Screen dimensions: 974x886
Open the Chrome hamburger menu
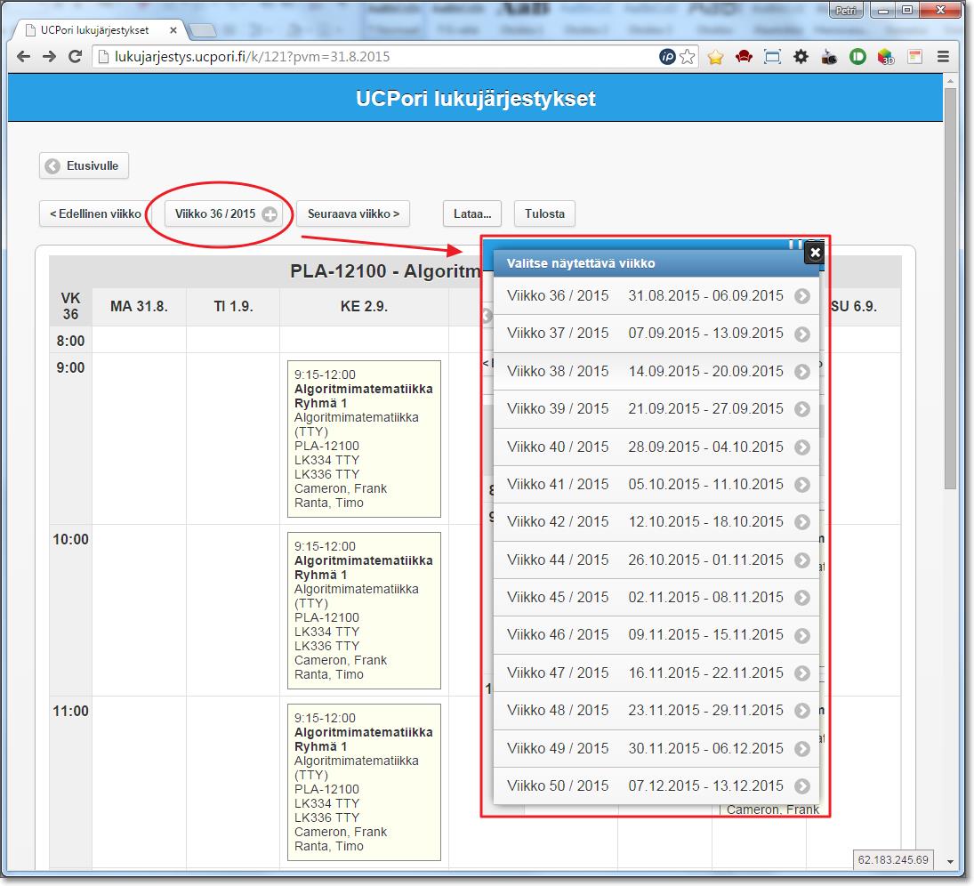(943, 57)
